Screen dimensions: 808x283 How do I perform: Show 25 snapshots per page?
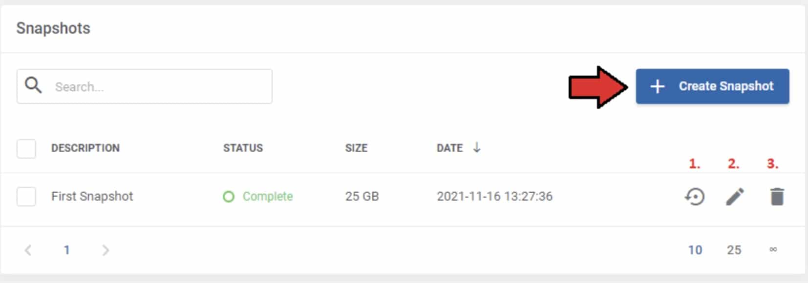pyautogui.click(x=734, y=250)
